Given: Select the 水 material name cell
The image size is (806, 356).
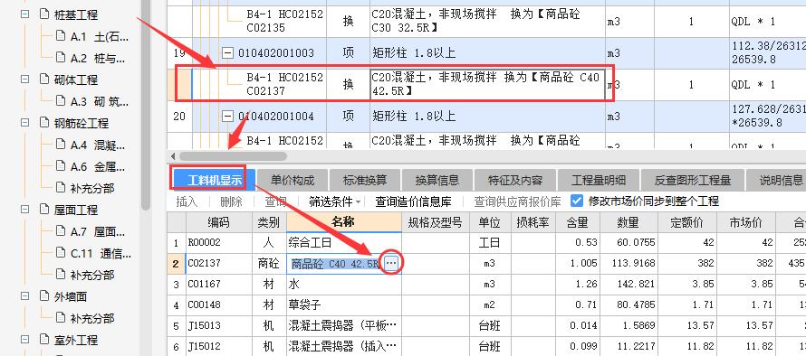Looking at the screenshot, I should pyautogui.click(x=344, y=284).
